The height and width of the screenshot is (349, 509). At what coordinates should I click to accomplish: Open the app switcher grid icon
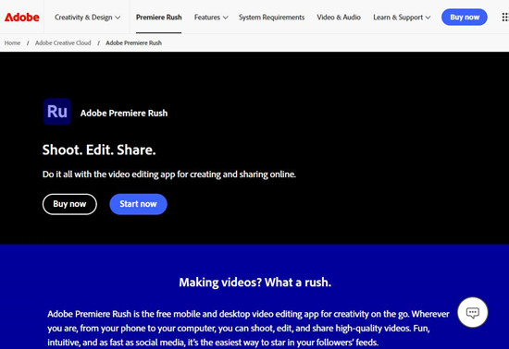[504, 18]
